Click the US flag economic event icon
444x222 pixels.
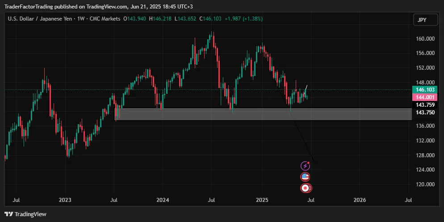point(305,177)
